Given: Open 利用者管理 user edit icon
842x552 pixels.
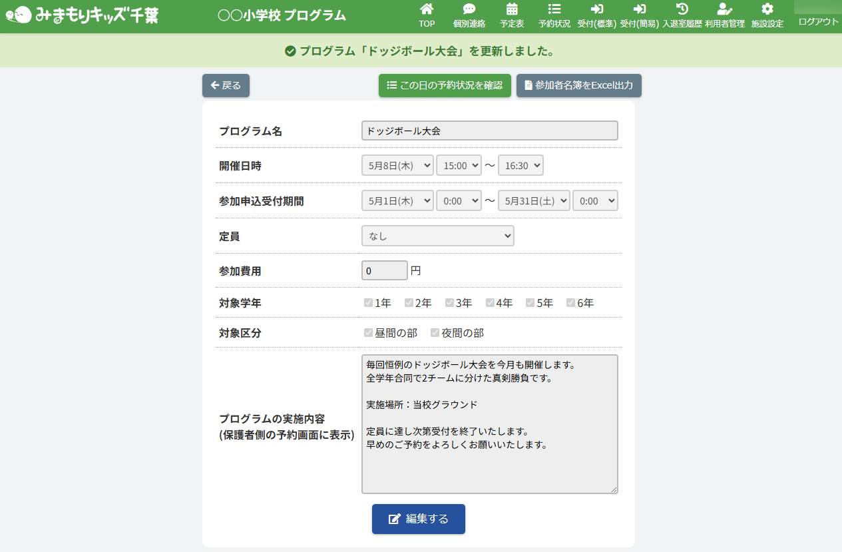Looking at the screenshot, I should pos(725,9).
